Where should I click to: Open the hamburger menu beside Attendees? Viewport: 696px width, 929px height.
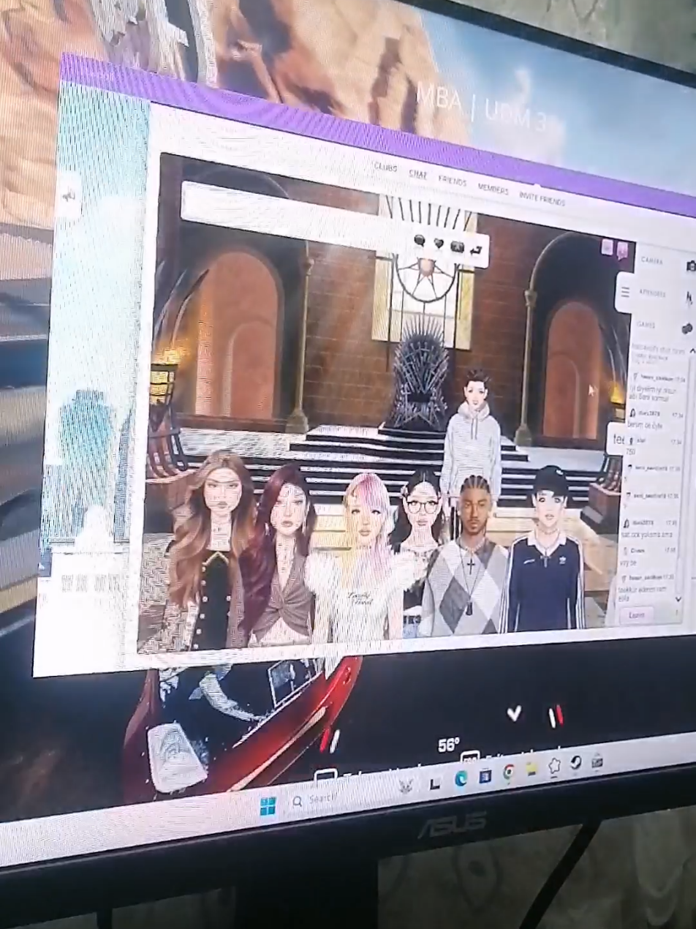[x=625, y=291]
